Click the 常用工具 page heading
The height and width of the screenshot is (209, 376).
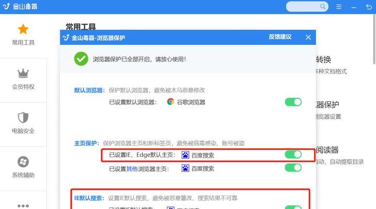coord(81,26)
